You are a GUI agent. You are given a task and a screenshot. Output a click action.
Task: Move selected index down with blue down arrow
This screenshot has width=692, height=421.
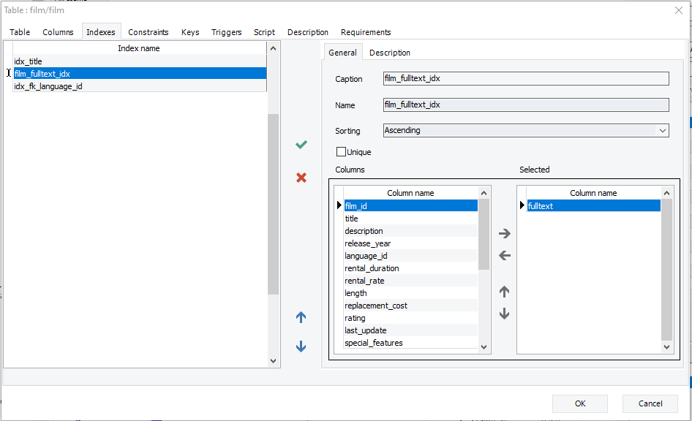pyautogui.click(x=301, y=346)
